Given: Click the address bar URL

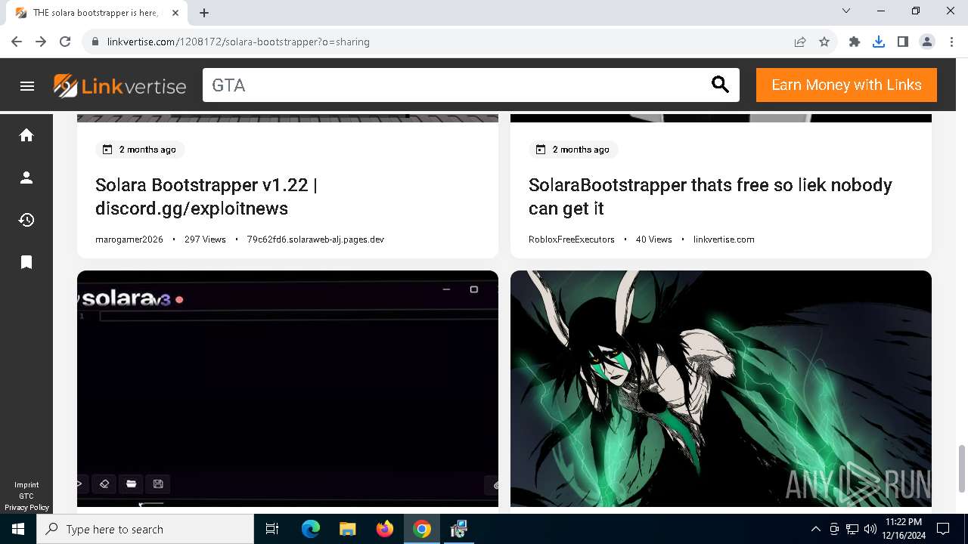Looking at the screenshot, I should tap(238, 42).
